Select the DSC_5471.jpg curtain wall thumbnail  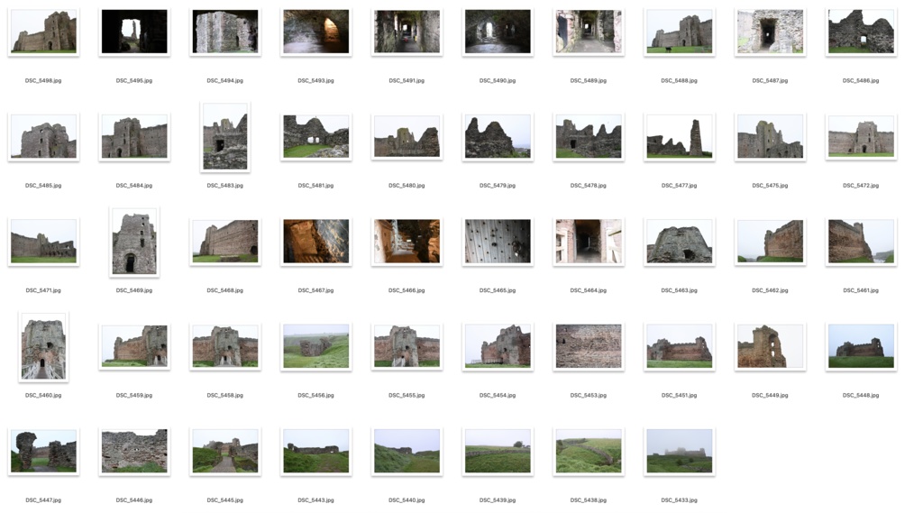pyautogui.click(x=43, y=242)
